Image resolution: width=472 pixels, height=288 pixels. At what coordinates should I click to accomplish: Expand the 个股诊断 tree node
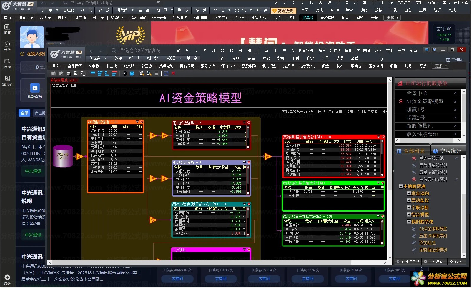[x=409, y=207]
